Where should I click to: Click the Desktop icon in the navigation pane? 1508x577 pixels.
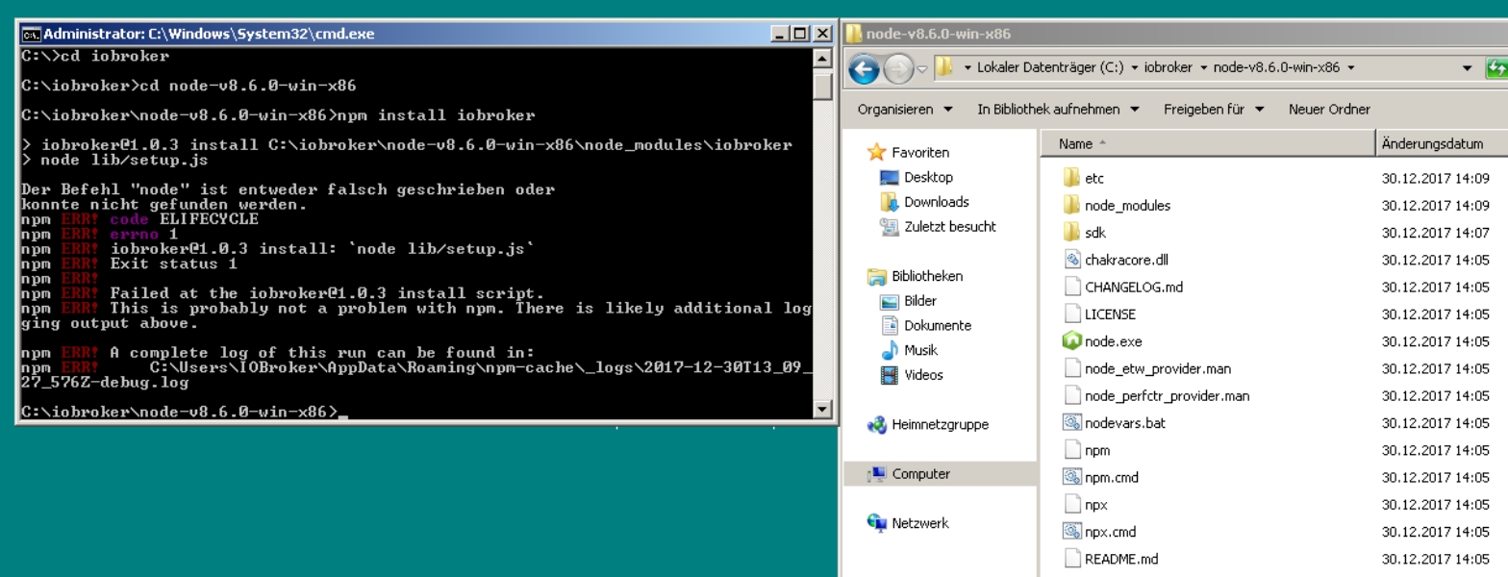(x=890, y=177)
